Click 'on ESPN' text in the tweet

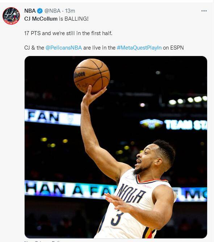pos(173,48)
